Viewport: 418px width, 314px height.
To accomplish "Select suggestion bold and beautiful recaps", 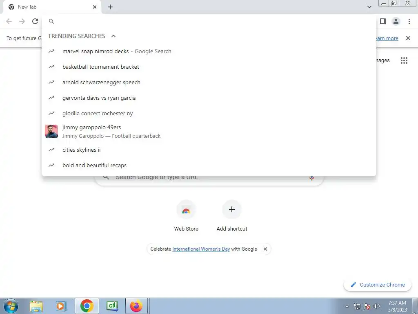I will pyautogui.click(x=209, y=165).
